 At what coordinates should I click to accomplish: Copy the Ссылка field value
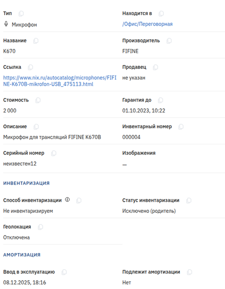point(30,67)
